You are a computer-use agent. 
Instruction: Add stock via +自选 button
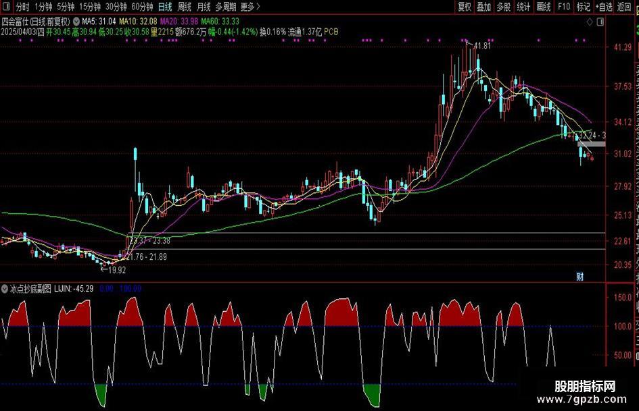[x=604, y=7]
